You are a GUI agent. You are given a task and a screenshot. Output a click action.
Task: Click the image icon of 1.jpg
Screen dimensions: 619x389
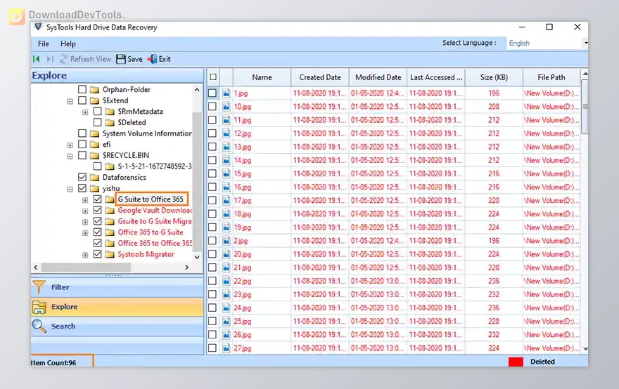pos(226,93)
